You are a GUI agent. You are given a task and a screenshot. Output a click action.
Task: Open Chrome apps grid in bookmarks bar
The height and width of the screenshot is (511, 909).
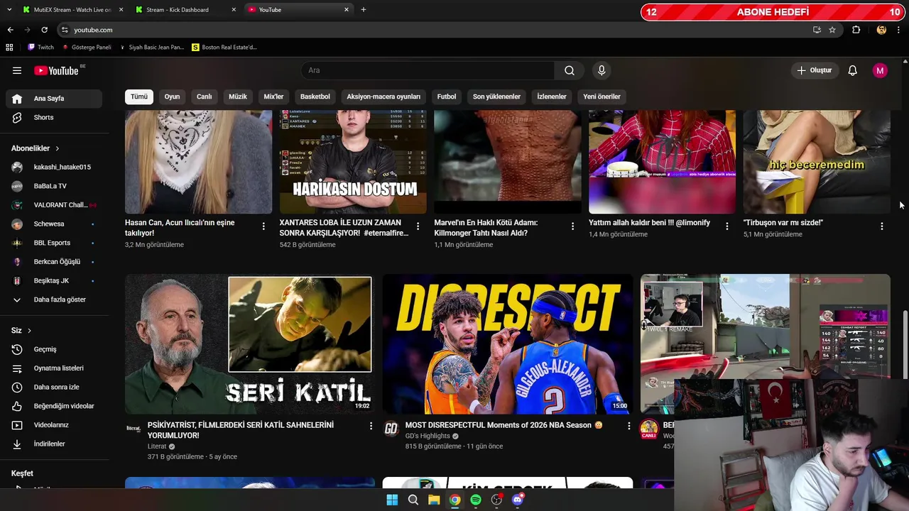tap(9, 48)
